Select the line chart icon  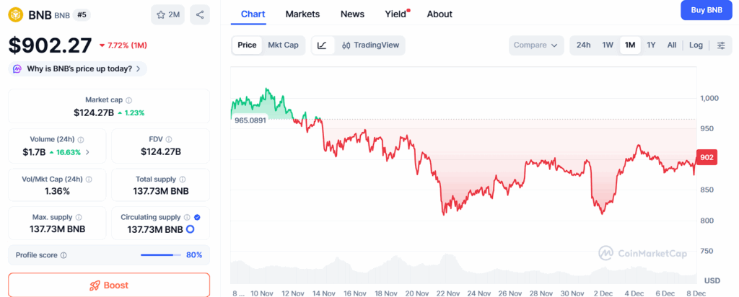pos(322,45)
